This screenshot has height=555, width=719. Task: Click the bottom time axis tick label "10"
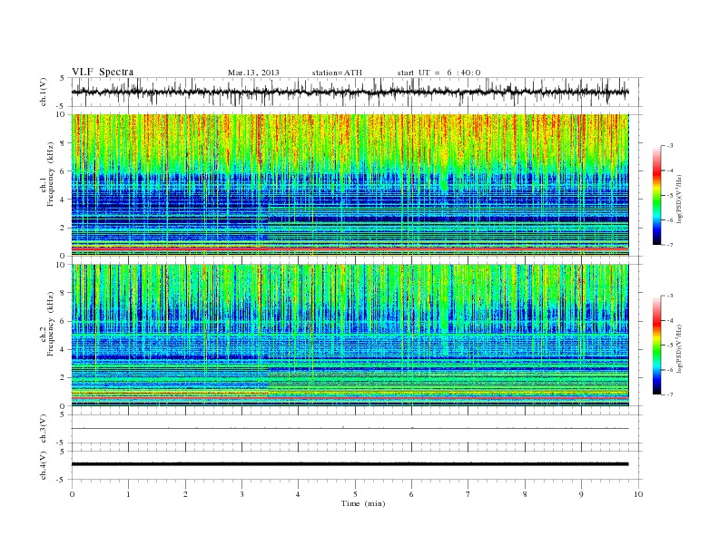(x=638, y=494)
